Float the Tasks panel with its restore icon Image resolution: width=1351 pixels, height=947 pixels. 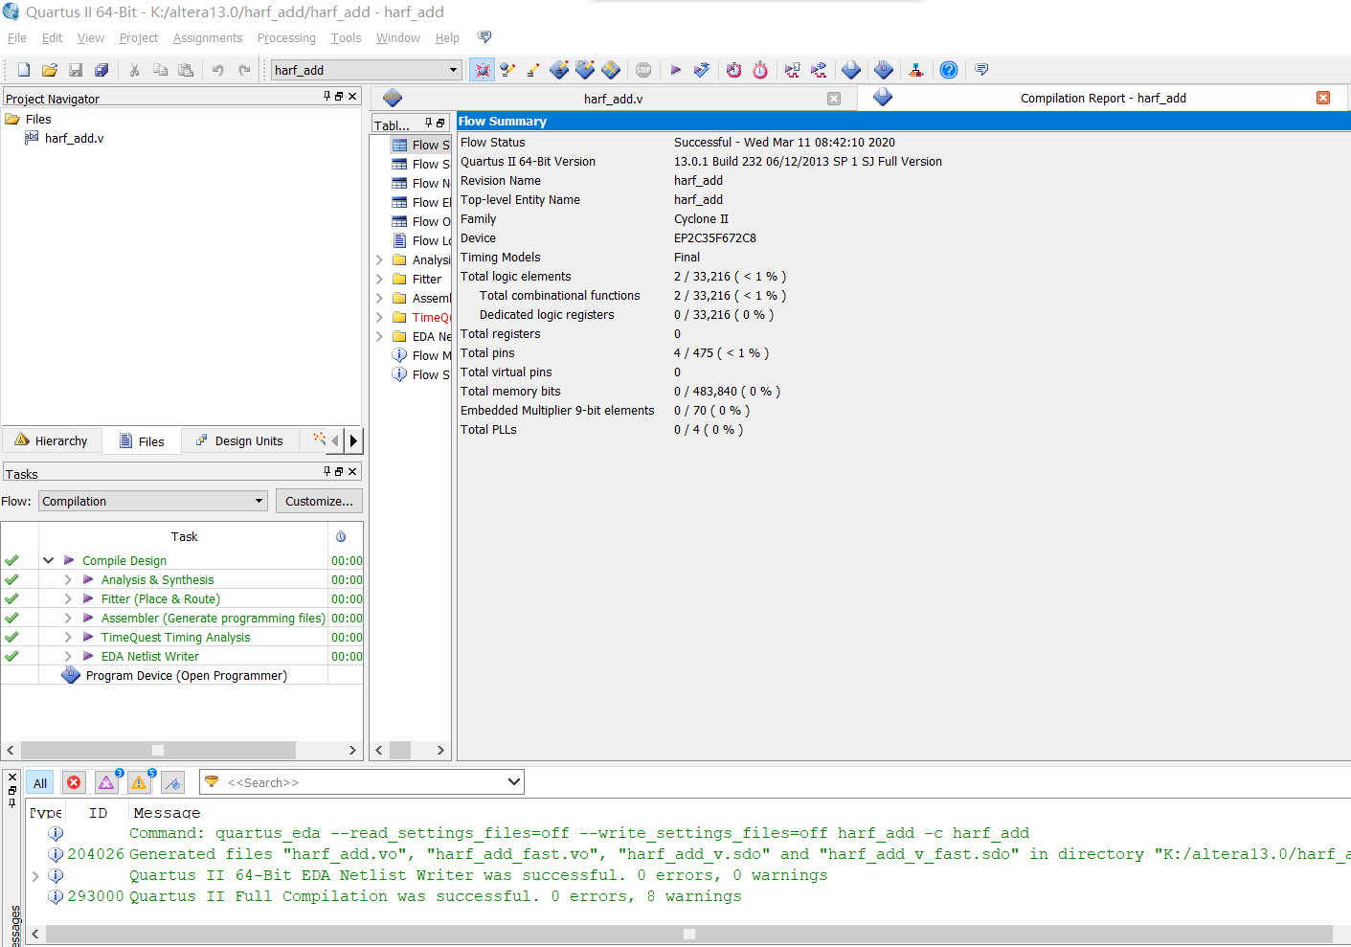(x=339, y=471)
